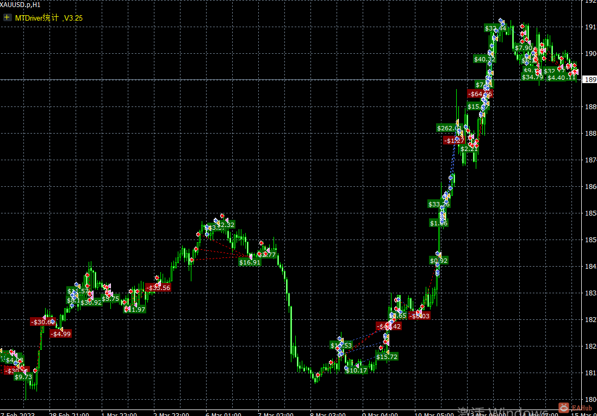Select the $15.72 profit label
Screen dimensions: 597x416
(387, 357)
